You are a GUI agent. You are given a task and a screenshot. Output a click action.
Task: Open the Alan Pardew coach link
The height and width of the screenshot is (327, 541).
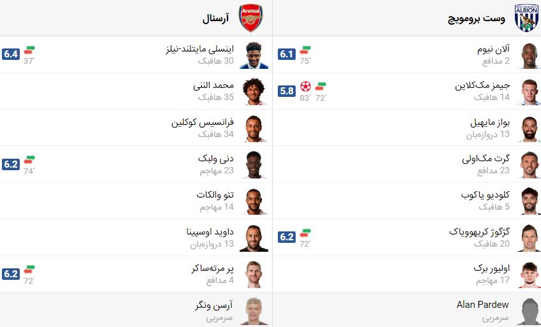click(482, 305)
